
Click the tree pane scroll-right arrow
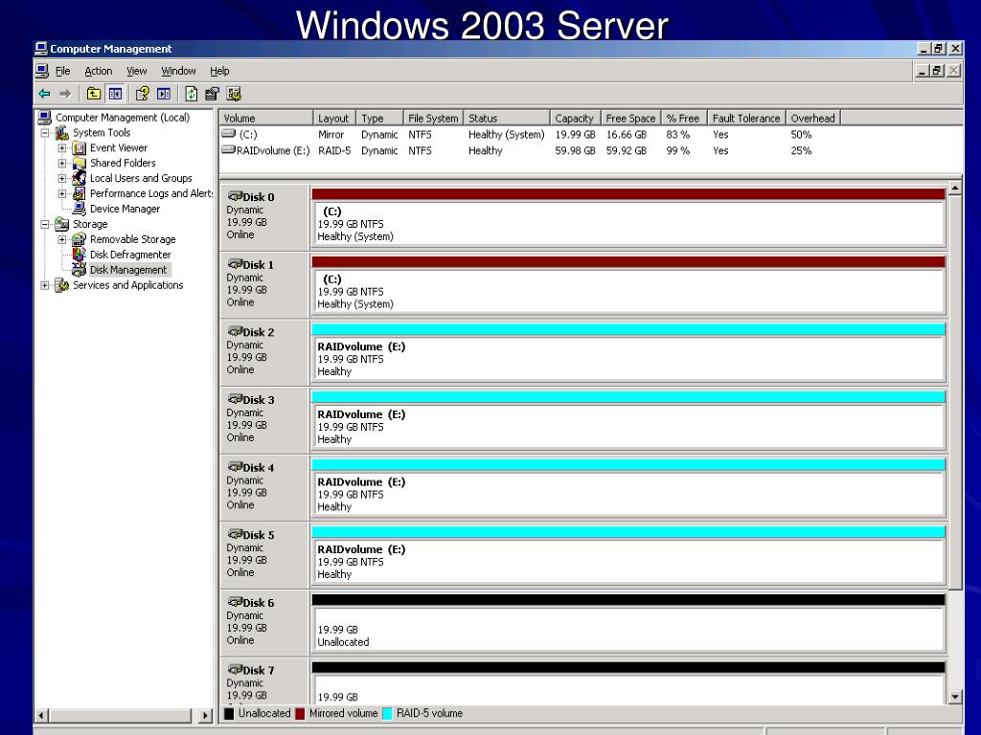pos(205,715)
